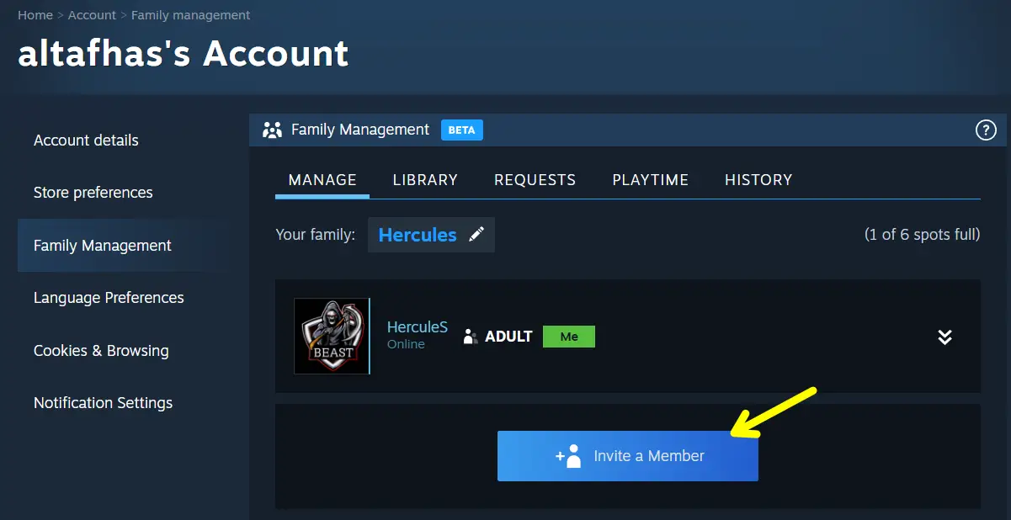Screen dimensions: 1011x520
Task: Expand HerculeS member details chevron
Action: pyautogui.click(x=944, y=336)
